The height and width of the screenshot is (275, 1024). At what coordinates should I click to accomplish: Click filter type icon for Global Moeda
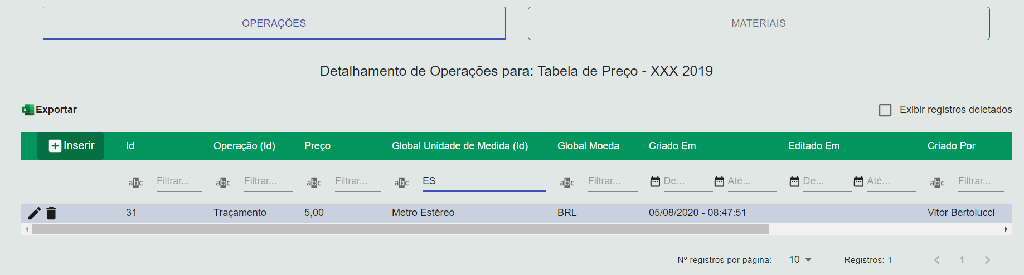click(567, 183)
